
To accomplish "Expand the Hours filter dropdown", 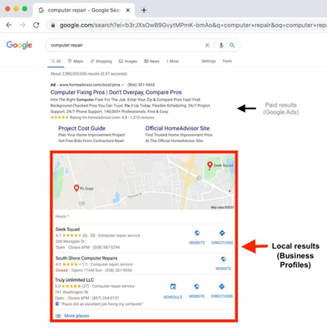I will [x=62, y=216].
